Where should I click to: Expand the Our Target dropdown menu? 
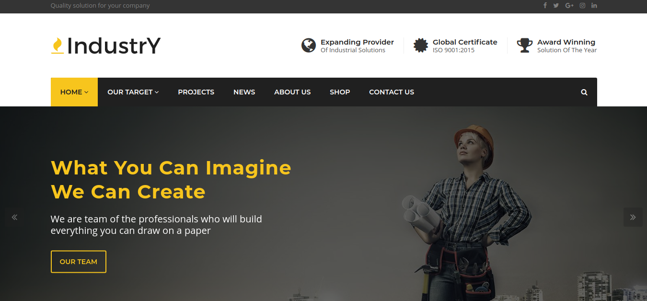pyautogui.click(x=133, y=92)
